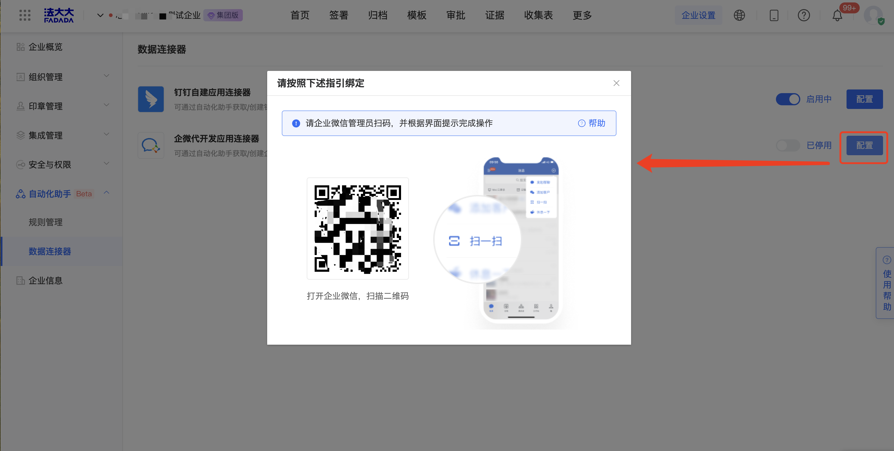Click the mobile phone icon in header

point(774,15)
